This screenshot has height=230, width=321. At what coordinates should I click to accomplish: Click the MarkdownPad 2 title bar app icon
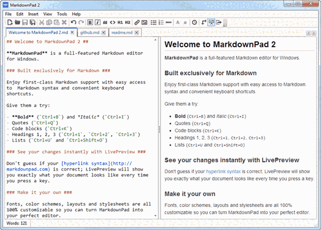(5, 5)
